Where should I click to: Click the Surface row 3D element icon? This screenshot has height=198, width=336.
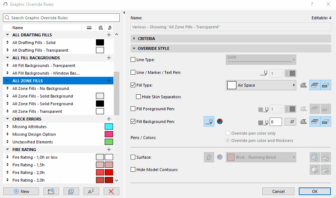click(x=314, y=157)
